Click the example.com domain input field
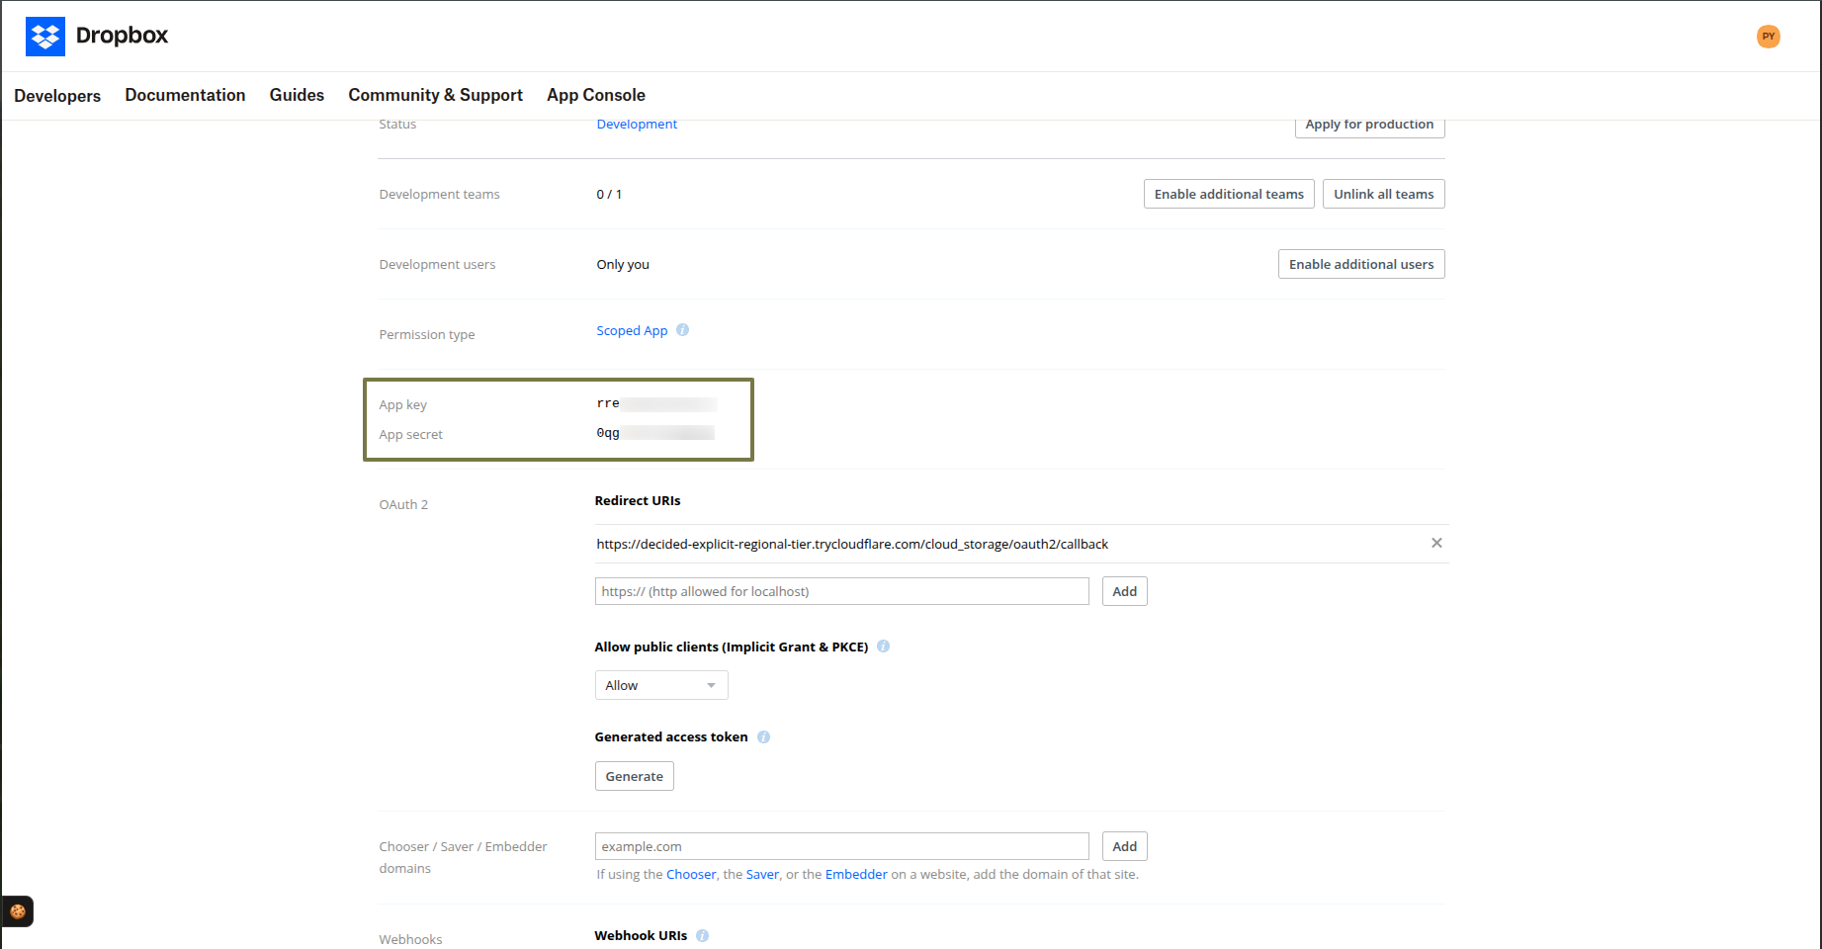Screen dimensions: 1822x949 [x=842, y=846]
